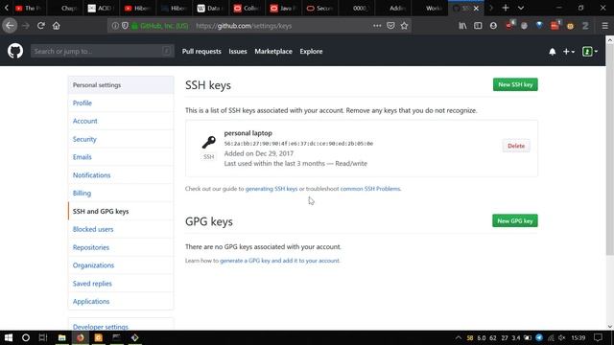Click the address bar URL

[244, 26]
